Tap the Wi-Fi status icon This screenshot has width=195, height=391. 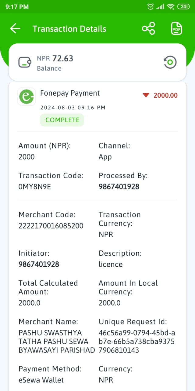tap(171, 6)
